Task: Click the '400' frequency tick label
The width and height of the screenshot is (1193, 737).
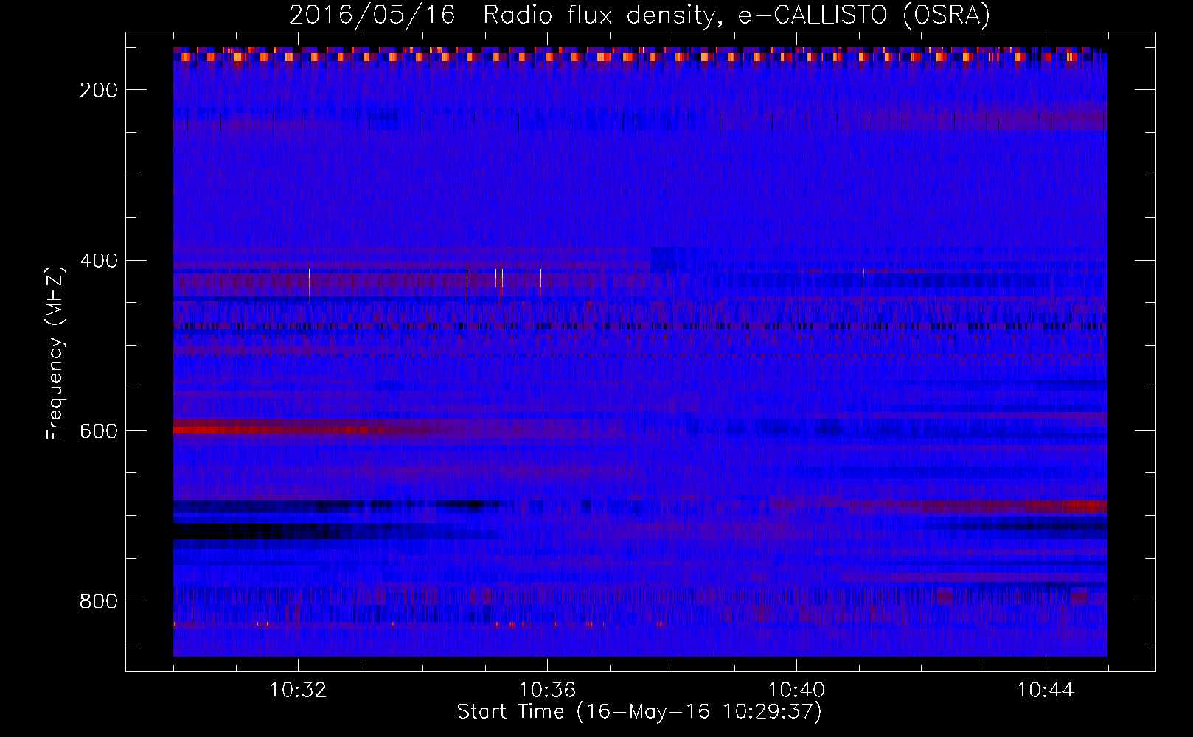Action: [99, 261]
